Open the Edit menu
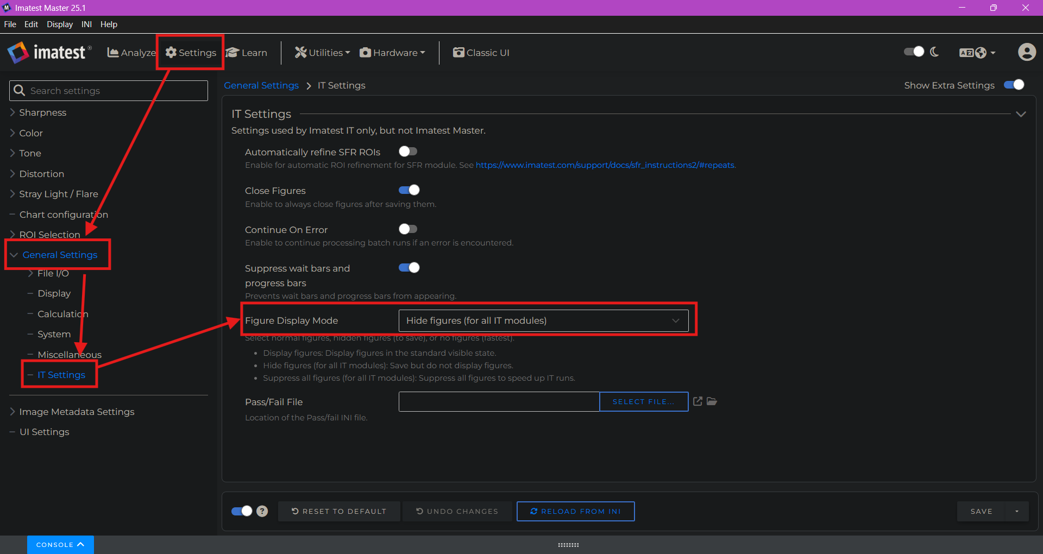The image size is (1043, 554). [x=31, y=24]
